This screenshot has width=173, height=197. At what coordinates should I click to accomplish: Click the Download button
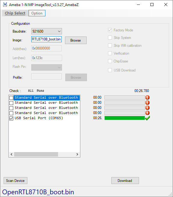click(x=125, y=180)
